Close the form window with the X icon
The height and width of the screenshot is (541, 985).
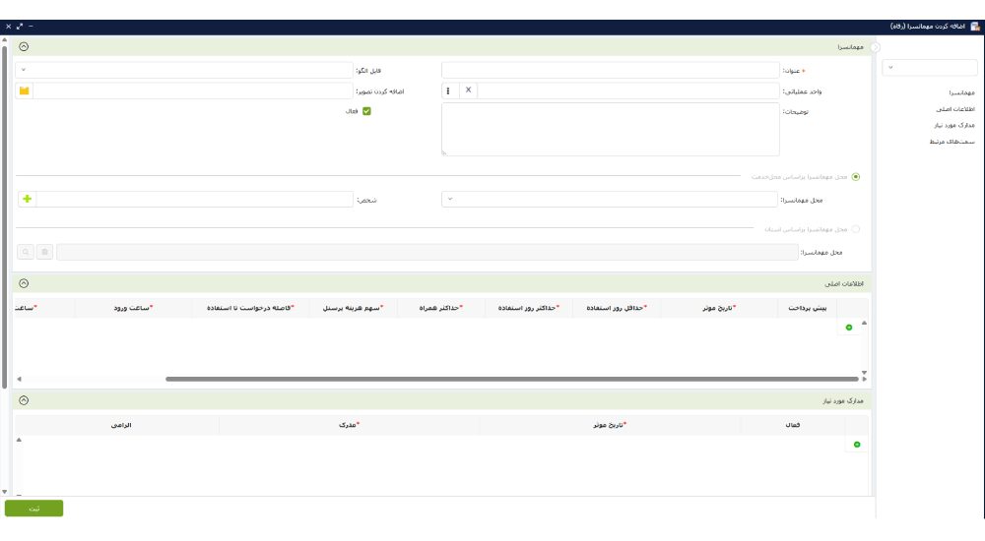[x=8, y=27]
